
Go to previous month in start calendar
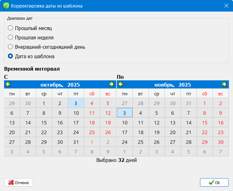tap(8, 84)
